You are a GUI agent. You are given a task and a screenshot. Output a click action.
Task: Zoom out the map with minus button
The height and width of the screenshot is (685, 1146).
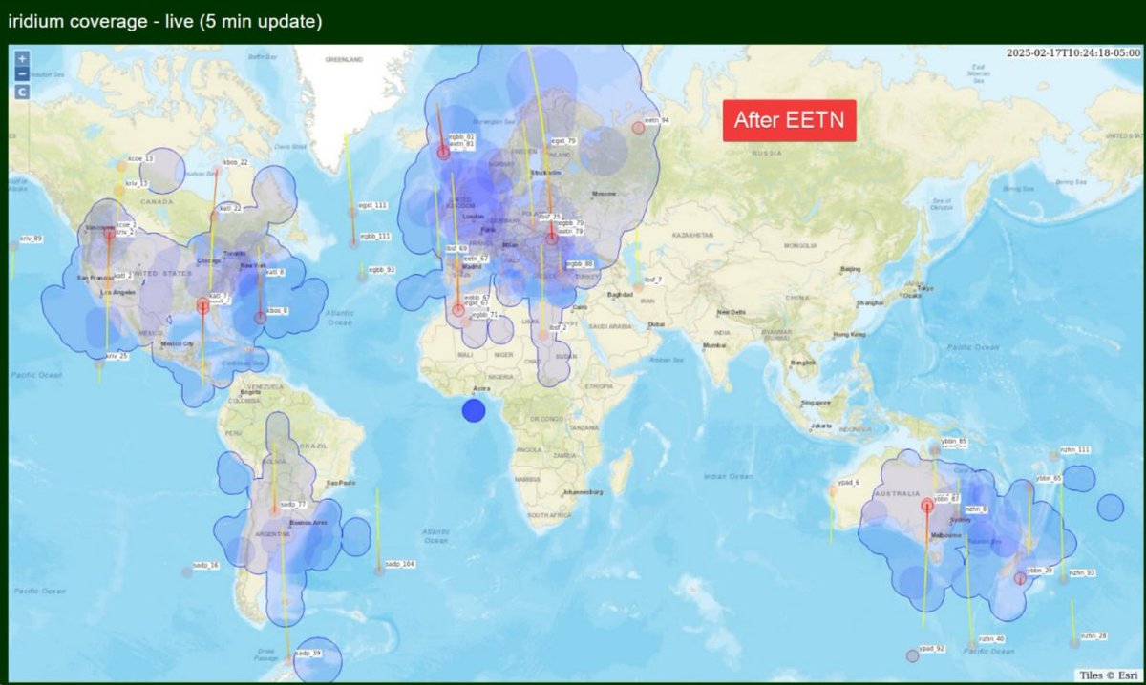(x=21, y=74)
